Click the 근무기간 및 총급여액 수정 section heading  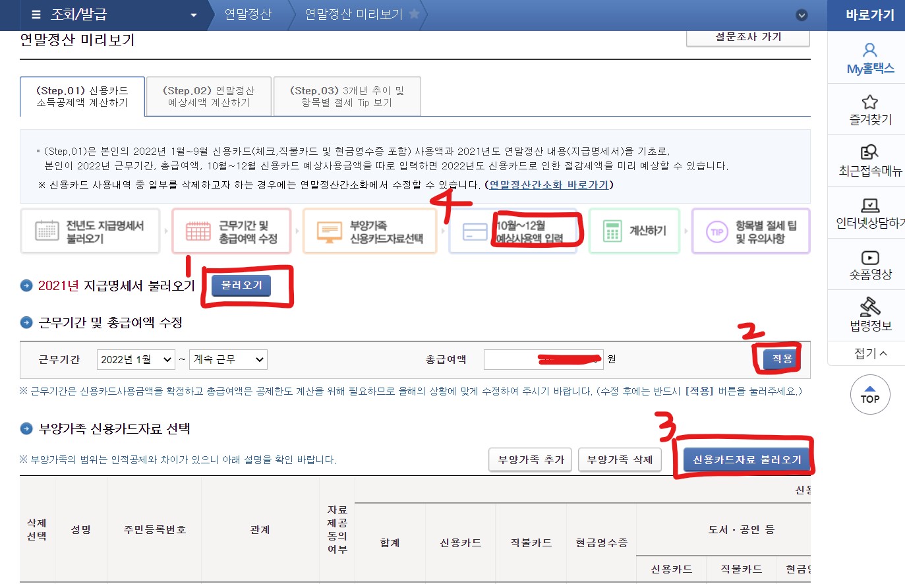[x=110, y=322]
